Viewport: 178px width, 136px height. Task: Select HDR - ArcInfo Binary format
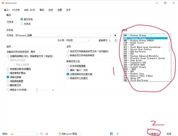point(145,67)
